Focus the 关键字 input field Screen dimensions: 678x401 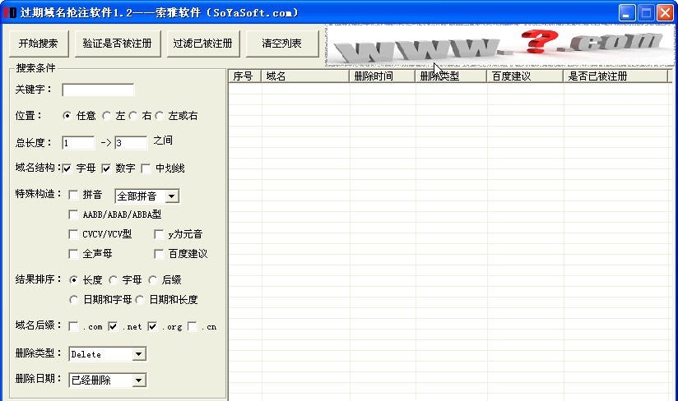(98, 90)
